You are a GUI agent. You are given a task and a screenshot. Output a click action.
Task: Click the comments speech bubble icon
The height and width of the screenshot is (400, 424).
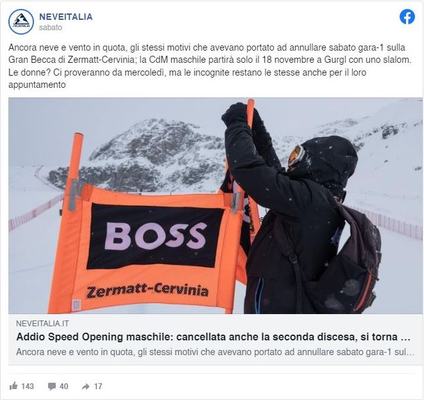coord(52,387)
